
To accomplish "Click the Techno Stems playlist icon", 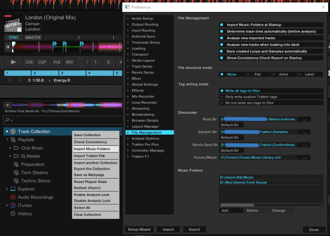I will 16,181.
